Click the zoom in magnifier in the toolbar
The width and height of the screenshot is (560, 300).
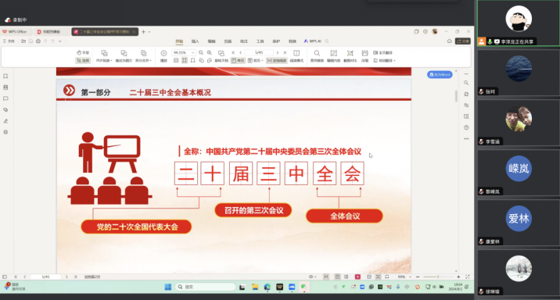210,52
